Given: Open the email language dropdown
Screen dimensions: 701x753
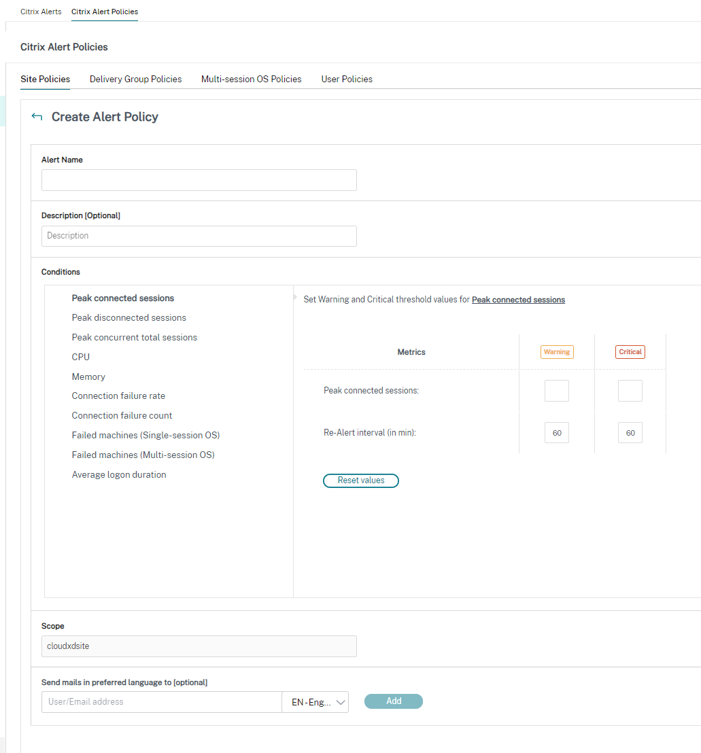Looking at the screenshot, I should click(x=315, y=702).
